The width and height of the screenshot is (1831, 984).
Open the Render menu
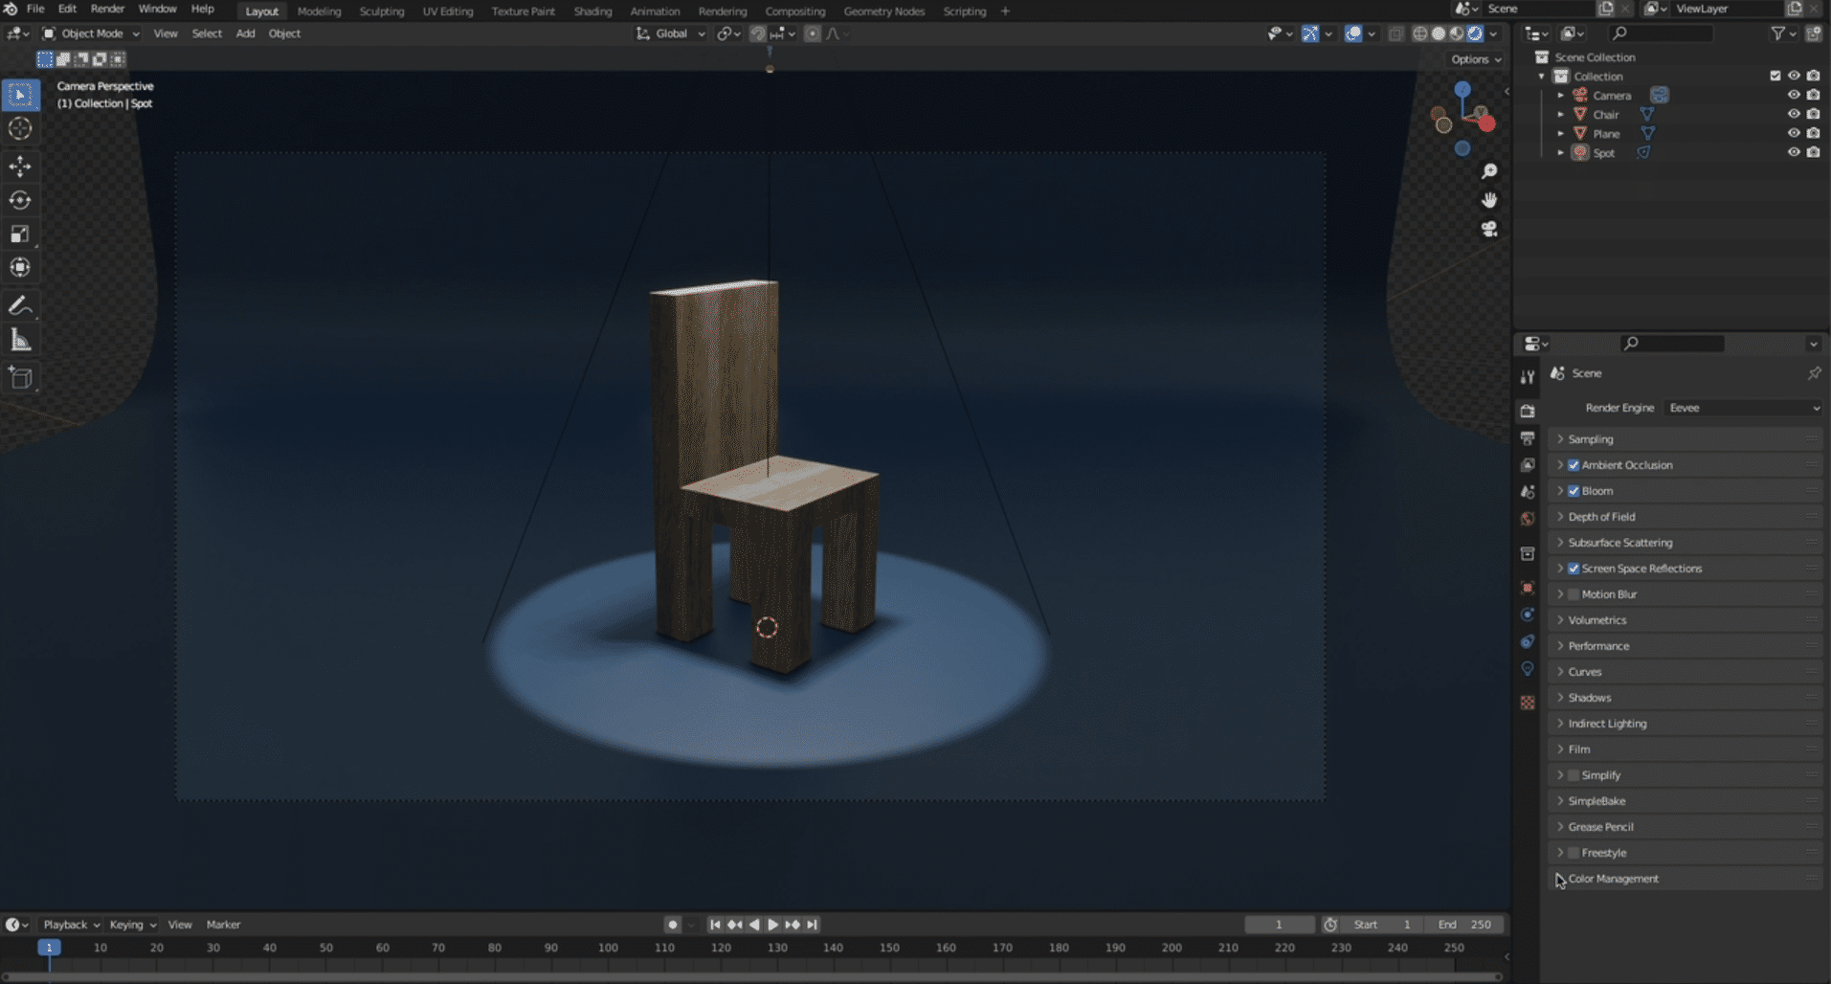point(107,9)
